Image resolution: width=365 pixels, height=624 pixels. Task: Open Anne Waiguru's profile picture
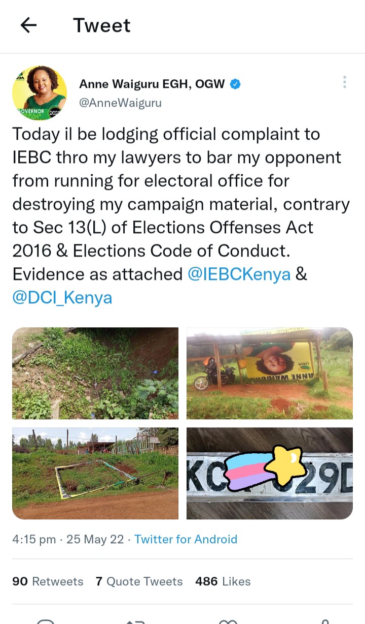click(x=40, y=93)
